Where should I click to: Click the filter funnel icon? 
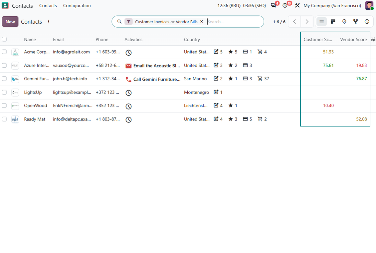(x=128, y=22)
